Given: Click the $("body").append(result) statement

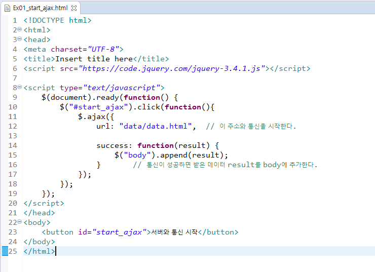Looking at the screenshot, I should tap(171, 155).
